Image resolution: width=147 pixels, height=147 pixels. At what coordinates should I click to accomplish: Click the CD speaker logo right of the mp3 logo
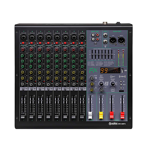pyautogui.click(x=122, y=76)
